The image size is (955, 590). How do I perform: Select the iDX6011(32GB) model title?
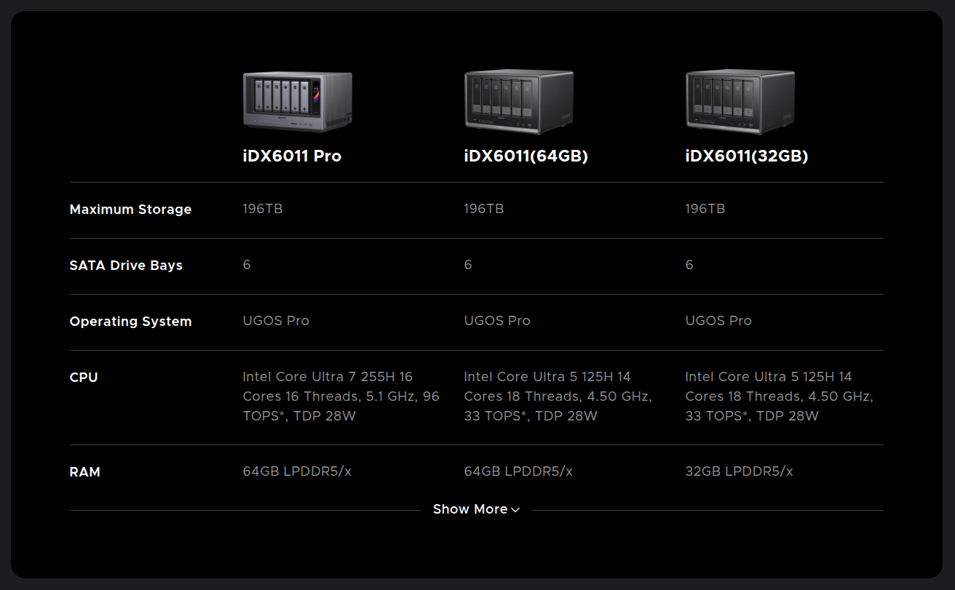(x=747, y=156)
